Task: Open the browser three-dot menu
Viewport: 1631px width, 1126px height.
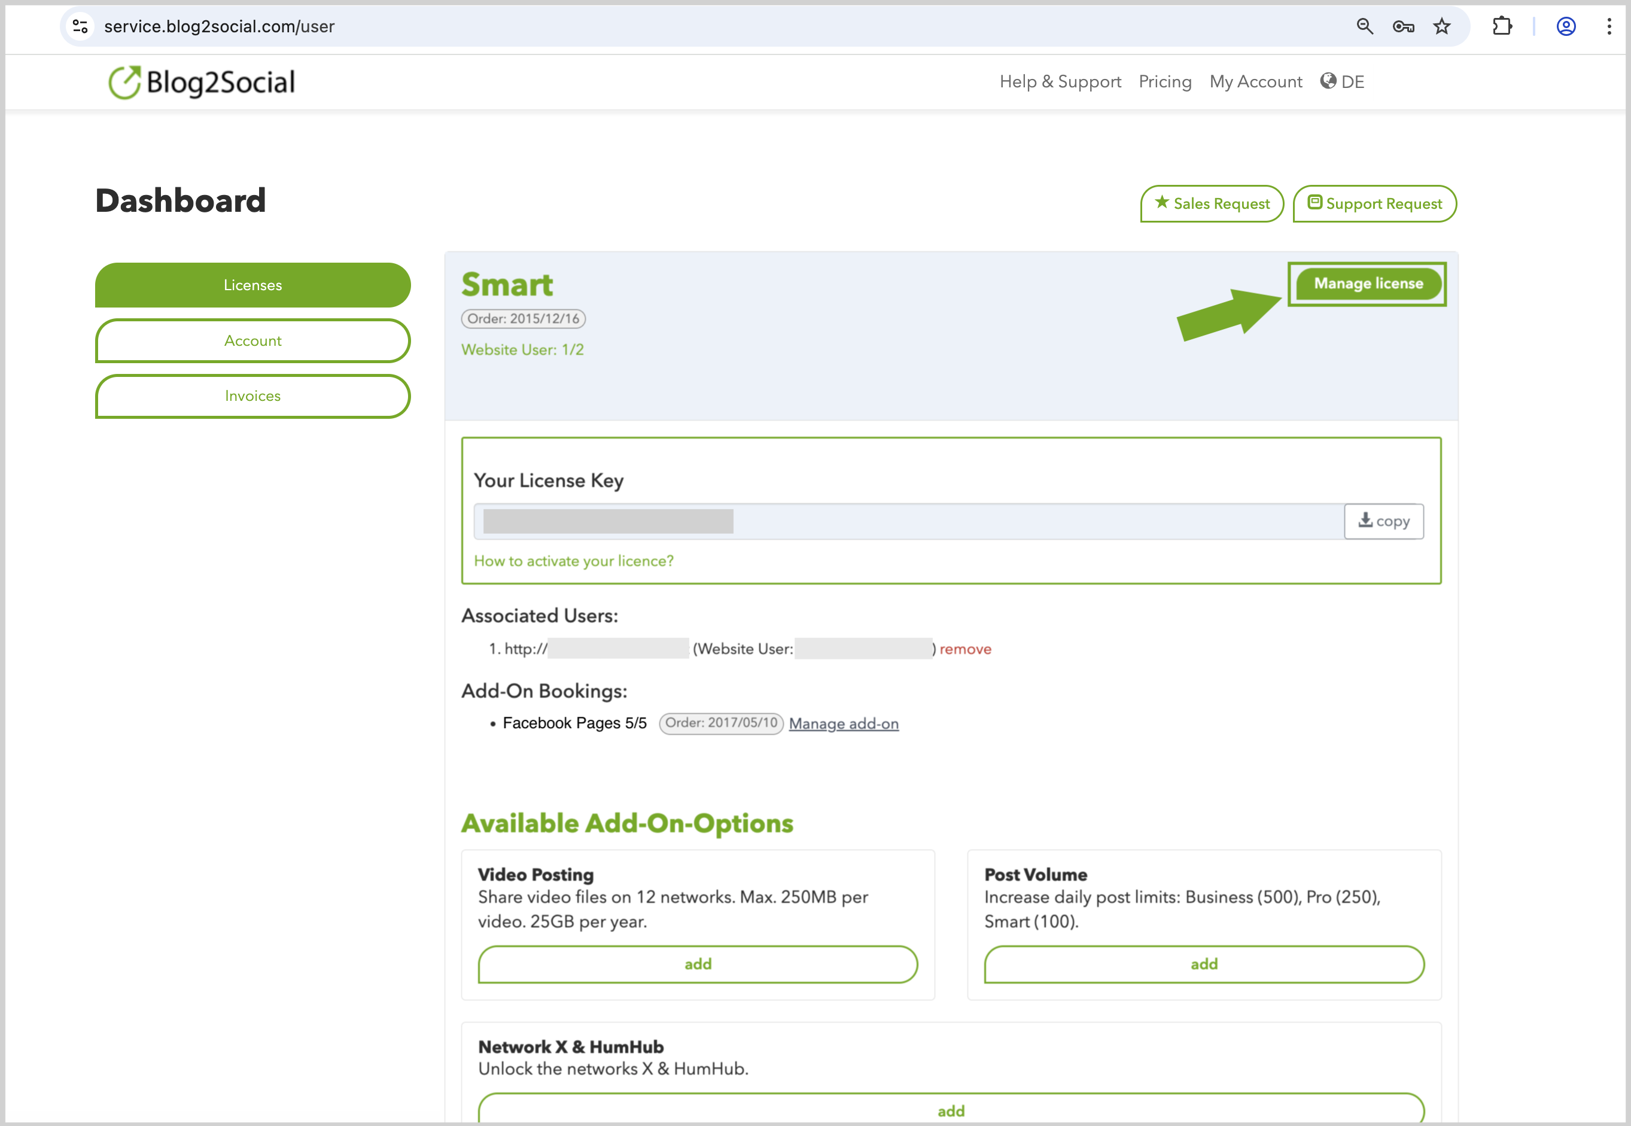Action: (x=1608, y=26)
